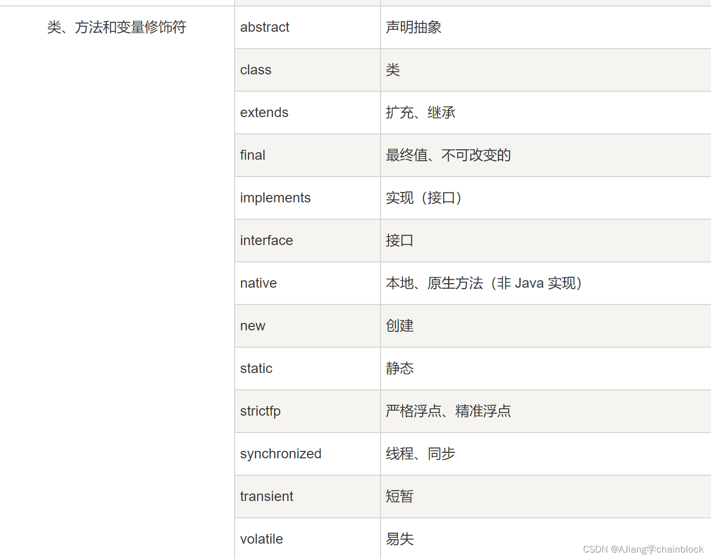Click the '严格浮点、精准浮点' description cell
Viewport: 711px width, 559px height.
[x=546, y=411]
